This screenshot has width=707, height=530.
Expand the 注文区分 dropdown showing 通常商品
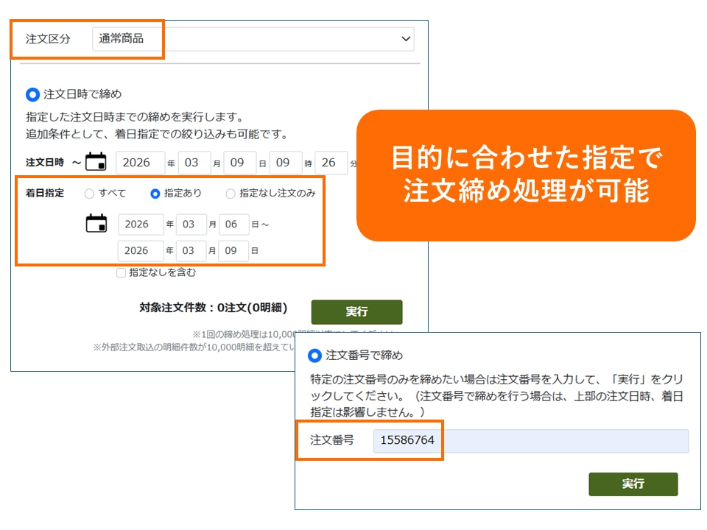tap(253, 39)
